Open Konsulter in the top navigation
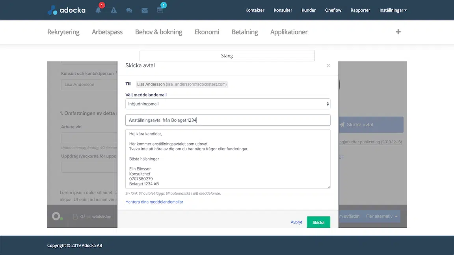 283,10
